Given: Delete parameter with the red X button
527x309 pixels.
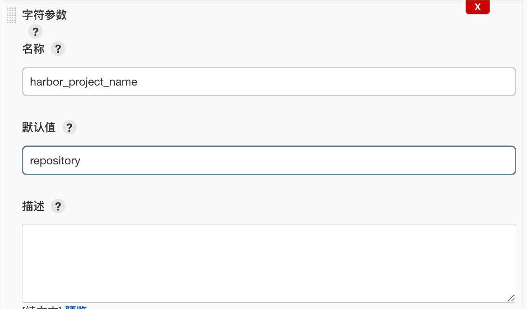Looking at the screenshot, I should (x=477, y=7).
